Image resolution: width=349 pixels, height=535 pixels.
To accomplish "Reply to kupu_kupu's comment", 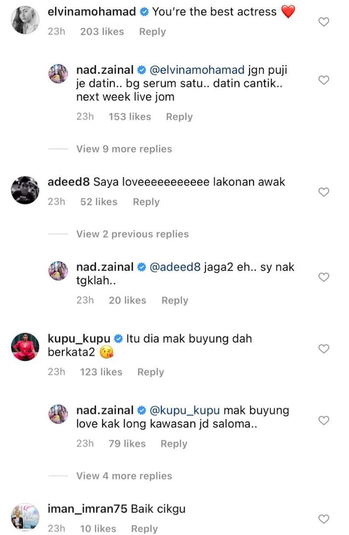I will coord(151,372).
